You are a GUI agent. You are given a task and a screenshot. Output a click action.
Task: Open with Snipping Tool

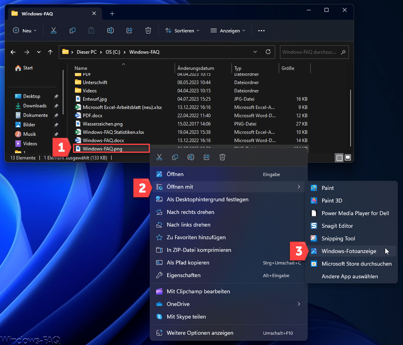(351, 238)
